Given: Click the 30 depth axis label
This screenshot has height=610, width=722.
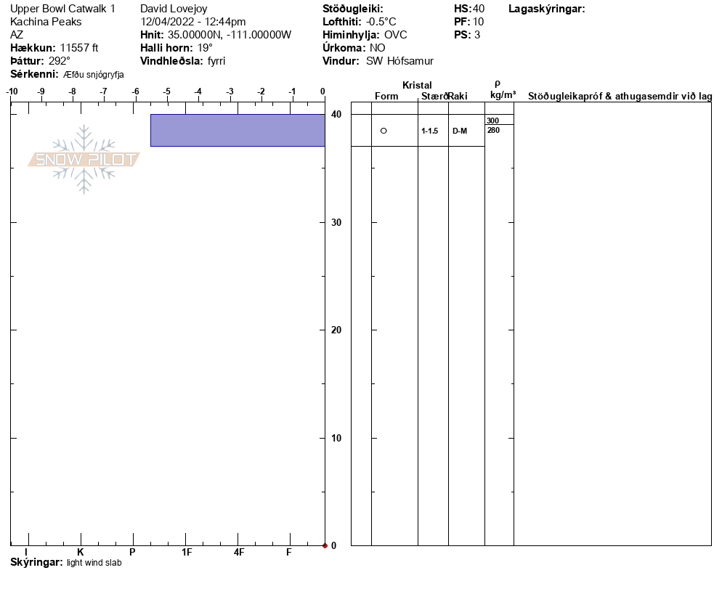Looking at the screenshot, I should point(336,222).
